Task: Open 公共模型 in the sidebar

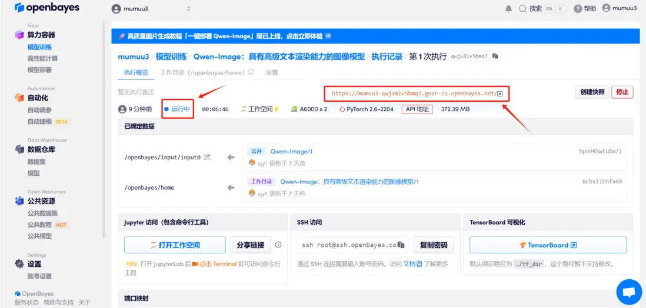Action: tap(39, 236)
